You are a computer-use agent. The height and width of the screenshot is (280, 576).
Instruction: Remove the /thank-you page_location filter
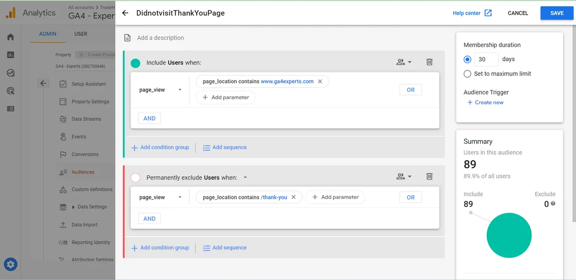(x=294, y=197)
